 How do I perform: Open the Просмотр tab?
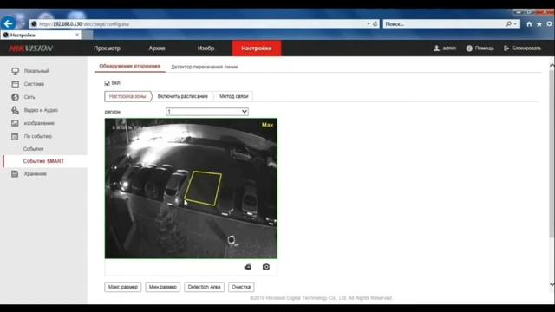107,49
